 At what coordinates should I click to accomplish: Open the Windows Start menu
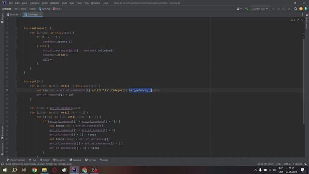coord(5,170)
